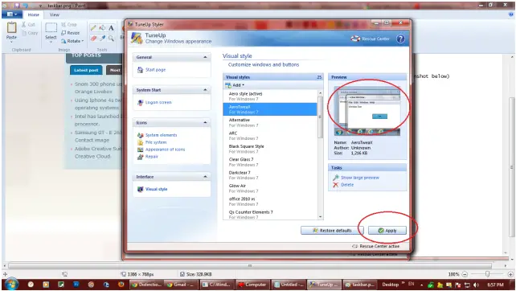Open Rescue Center from the header
Viewport: 516px width, 291px height.
point(370,39)
